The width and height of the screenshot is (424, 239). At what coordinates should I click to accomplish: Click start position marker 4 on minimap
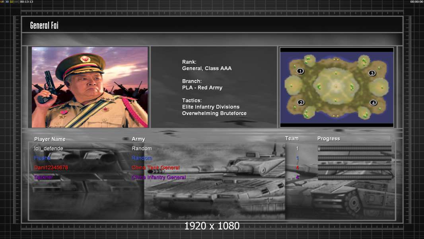click(x=373, y=103)
